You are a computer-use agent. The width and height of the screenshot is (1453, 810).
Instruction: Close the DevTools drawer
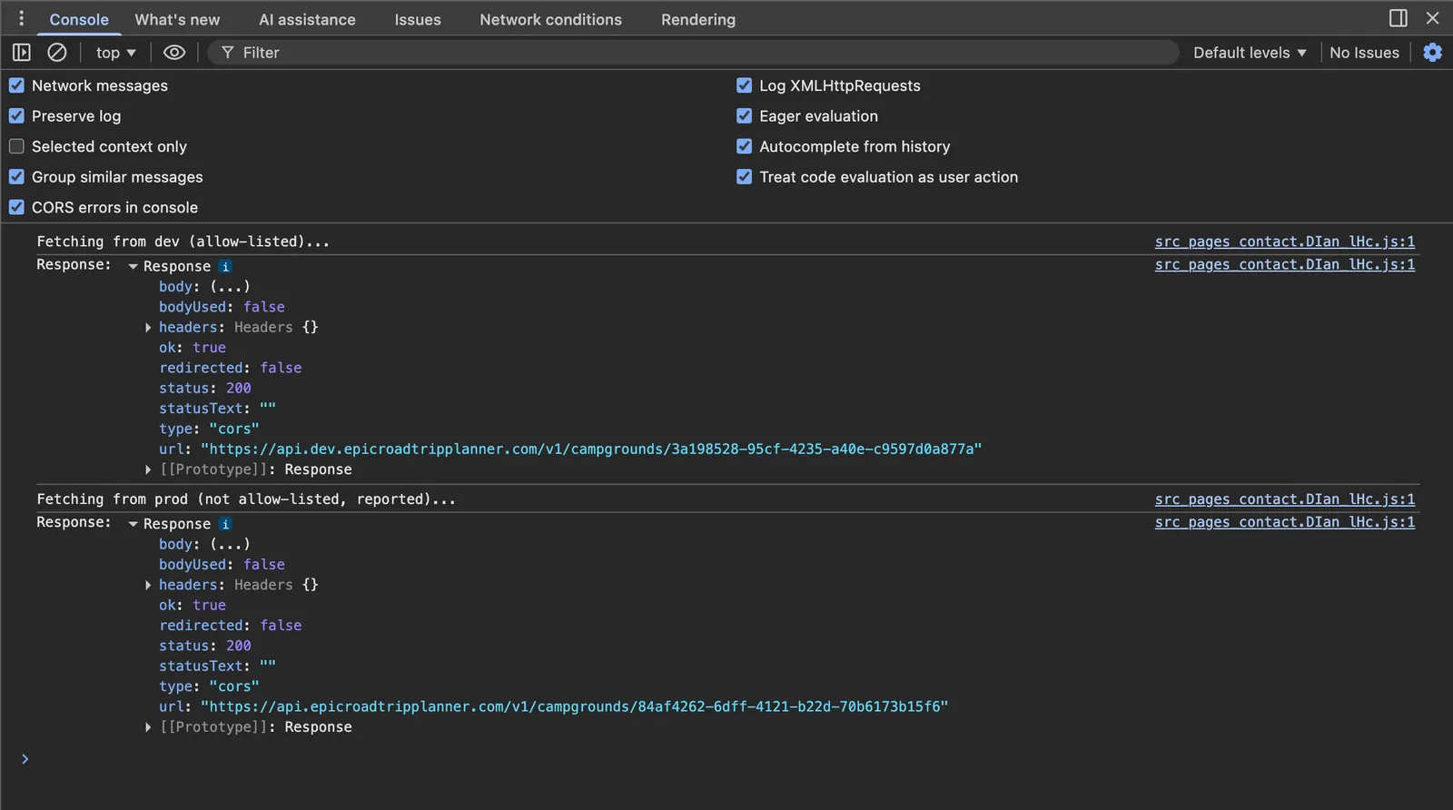[1432, 18]
